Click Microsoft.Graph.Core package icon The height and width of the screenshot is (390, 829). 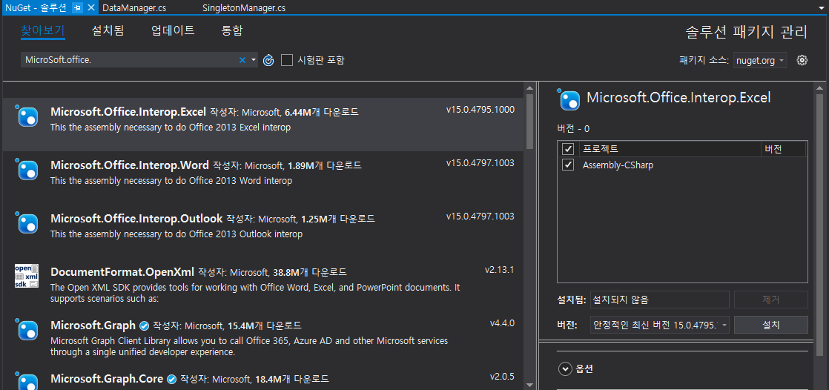tap(27, 382)
